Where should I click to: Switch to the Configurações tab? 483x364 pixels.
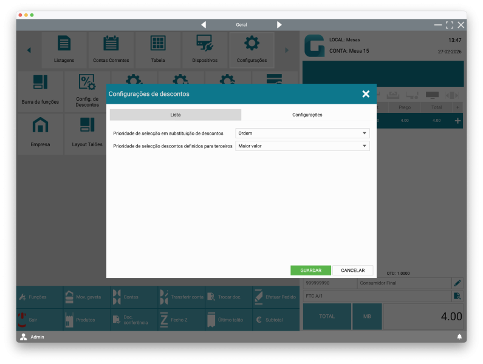pyautogui.click(x=307, y=115)
